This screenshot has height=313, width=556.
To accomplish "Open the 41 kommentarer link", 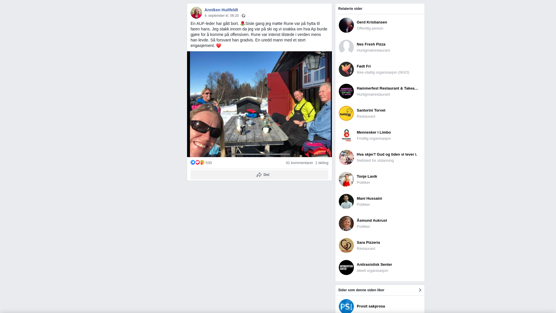I will click(x=299, y=163).
